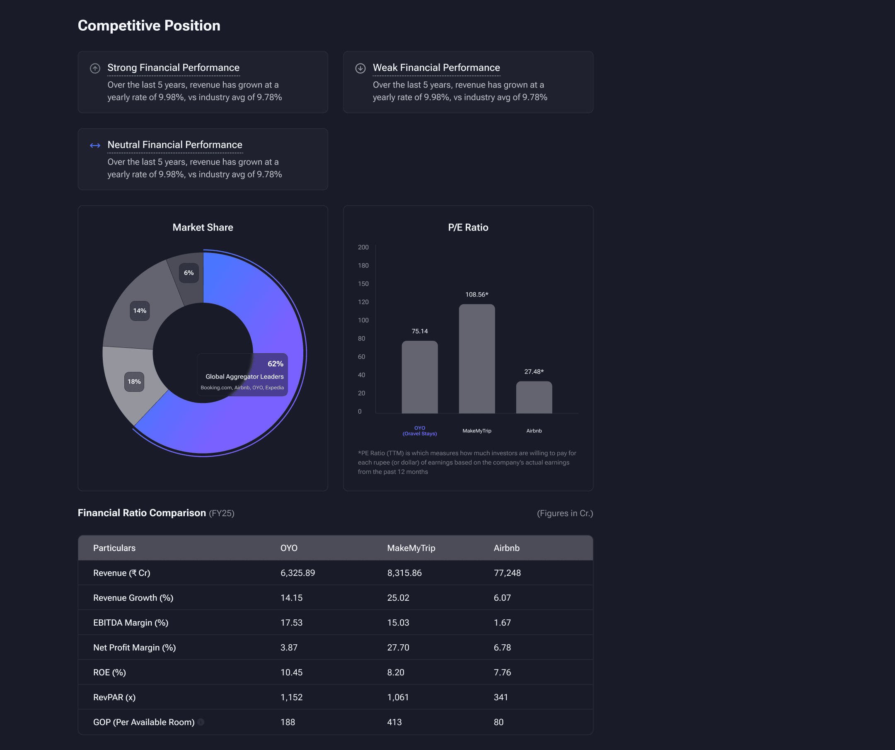Click the MakeMyTrip bar in the P/E Ratio chart
895x750 pixels.
477,359
